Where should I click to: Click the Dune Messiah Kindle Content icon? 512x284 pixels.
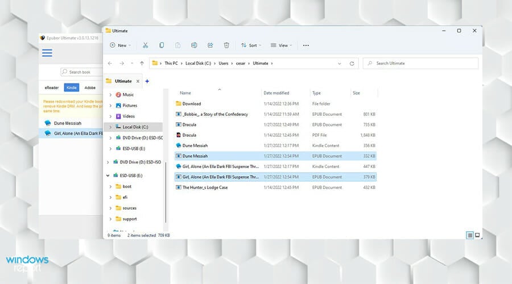178,145
